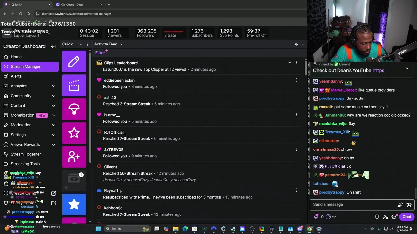The image size is (417, 234).
Task: Expand the Monetization sidebar section
Action: coord(54,115)
